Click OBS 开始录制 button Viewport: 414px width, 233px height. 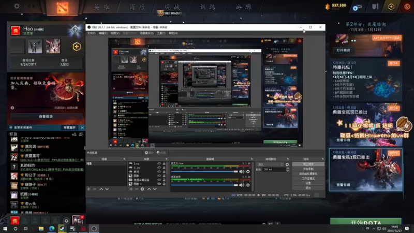[308, 169]
